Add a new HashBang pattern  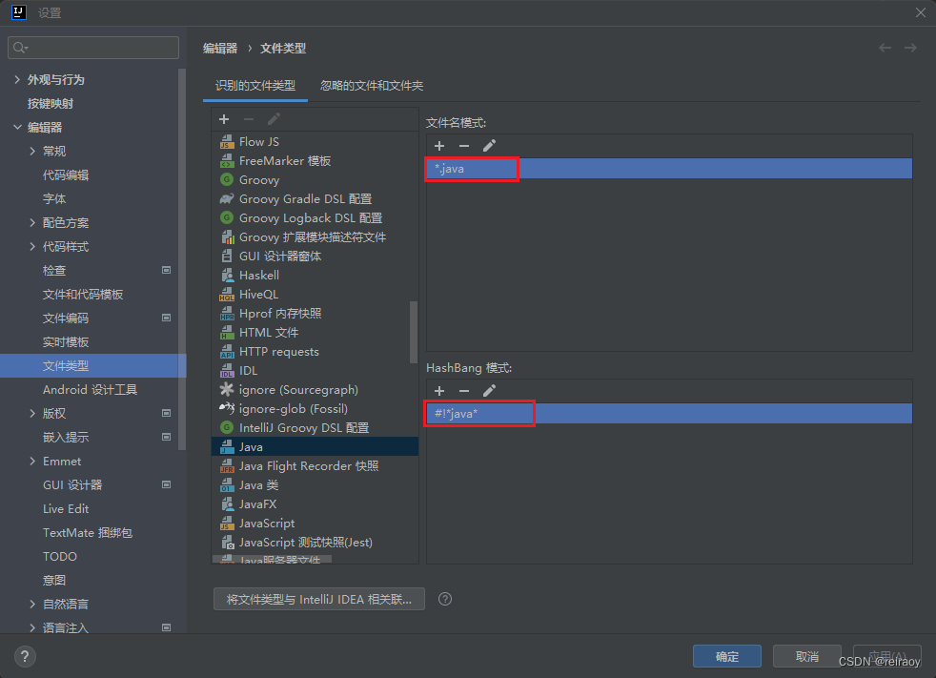coord(438,390)
